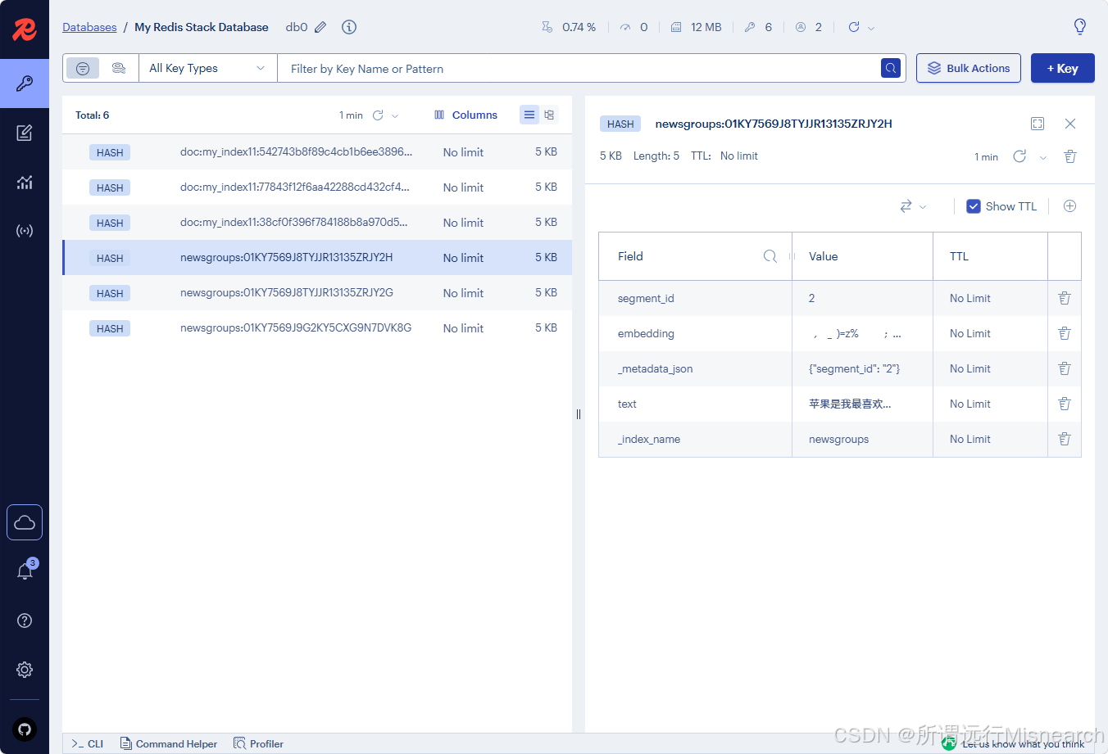Show database info icon next to db0

point(349,27)
